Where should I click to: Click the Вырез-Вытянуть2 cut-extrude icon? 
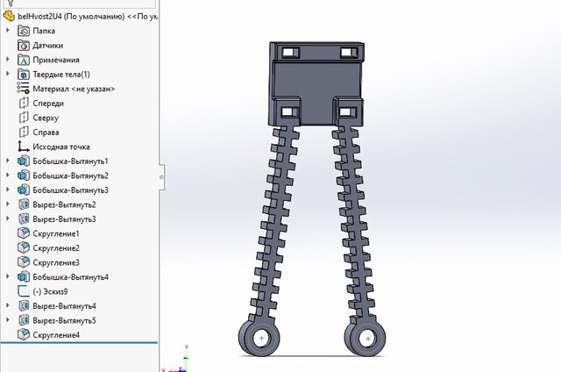(24, 204)
